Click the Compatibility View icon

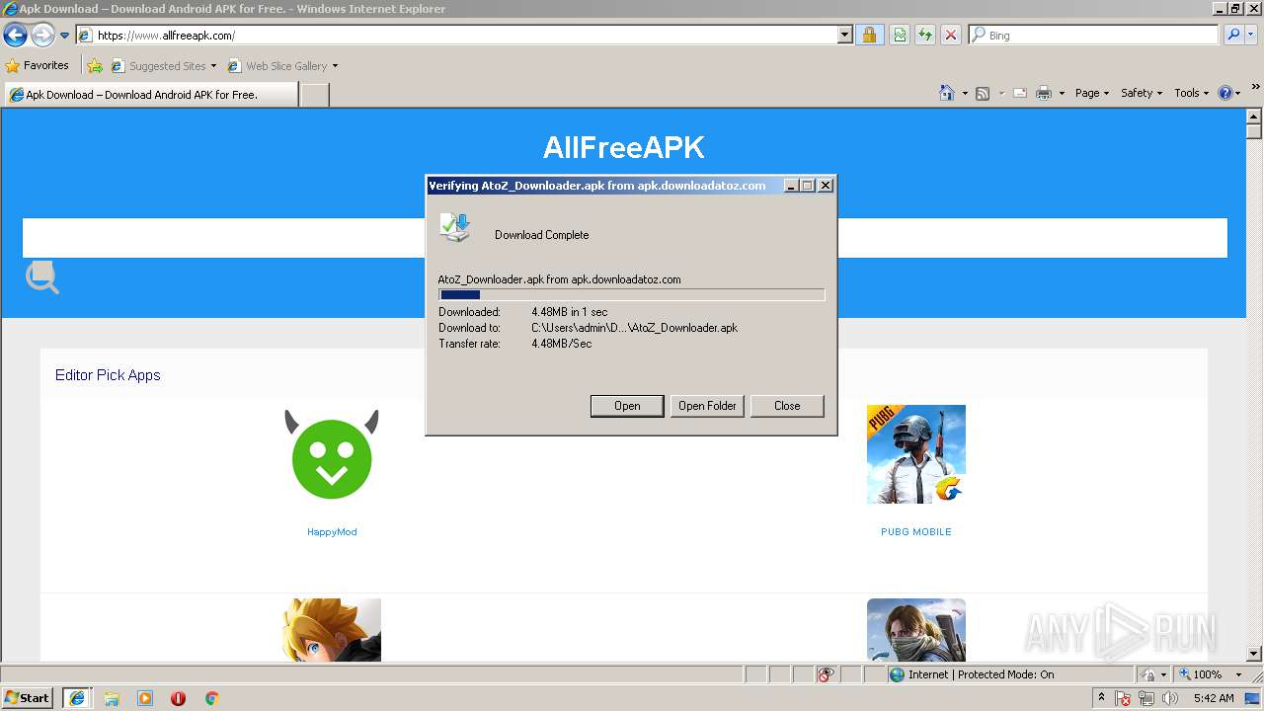pos(900,36)
